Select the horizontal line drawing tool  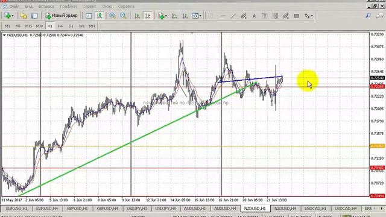tap(223, 16)
